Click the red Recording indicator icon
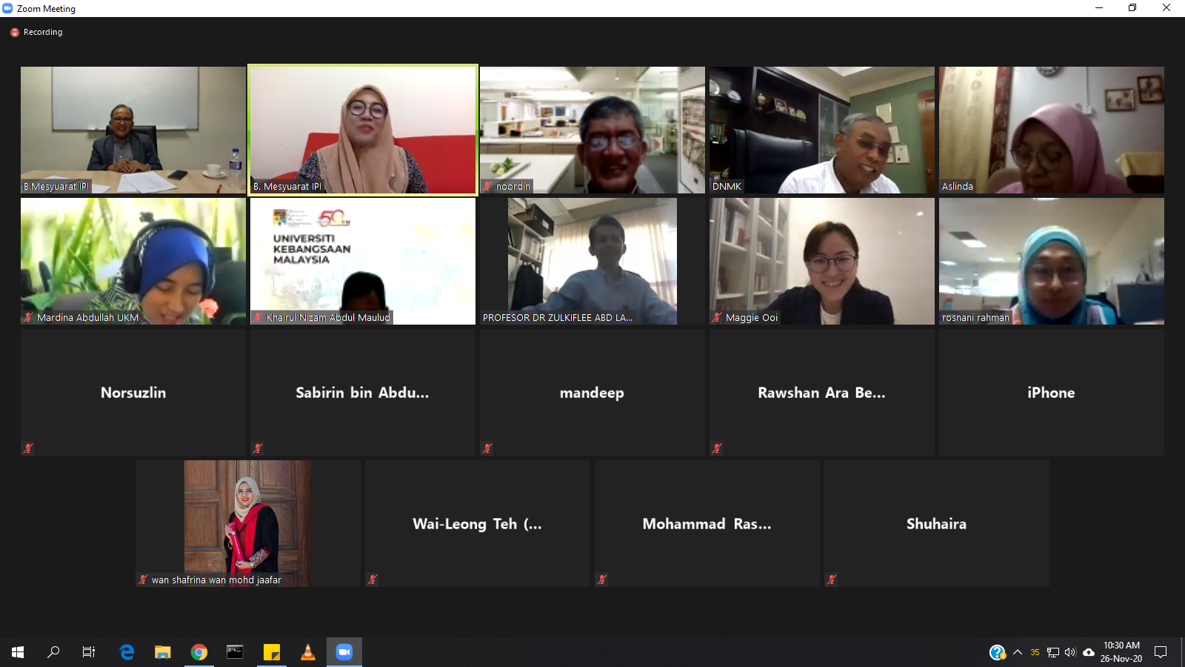The width and height of the screenshot is (1185, 667). (x=14, y=33)
